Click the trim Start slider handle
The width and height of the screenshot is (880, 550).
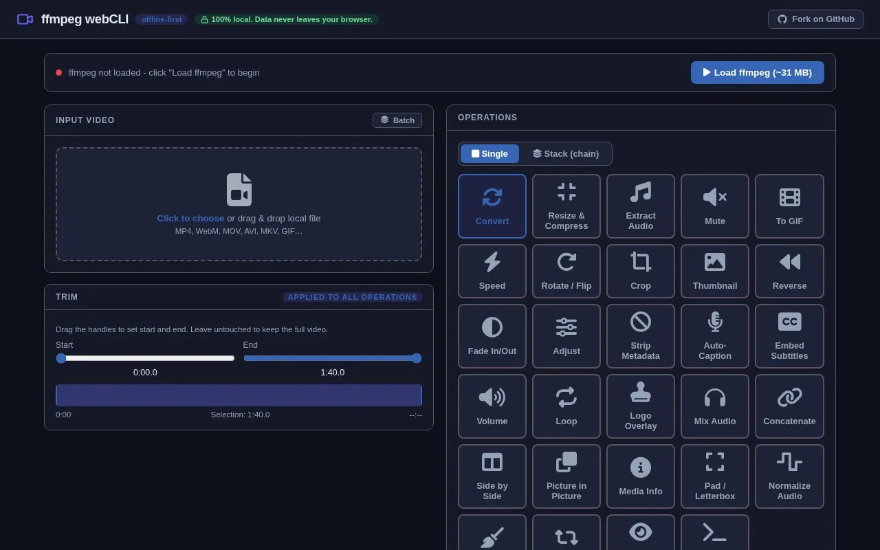pos(61,358)
